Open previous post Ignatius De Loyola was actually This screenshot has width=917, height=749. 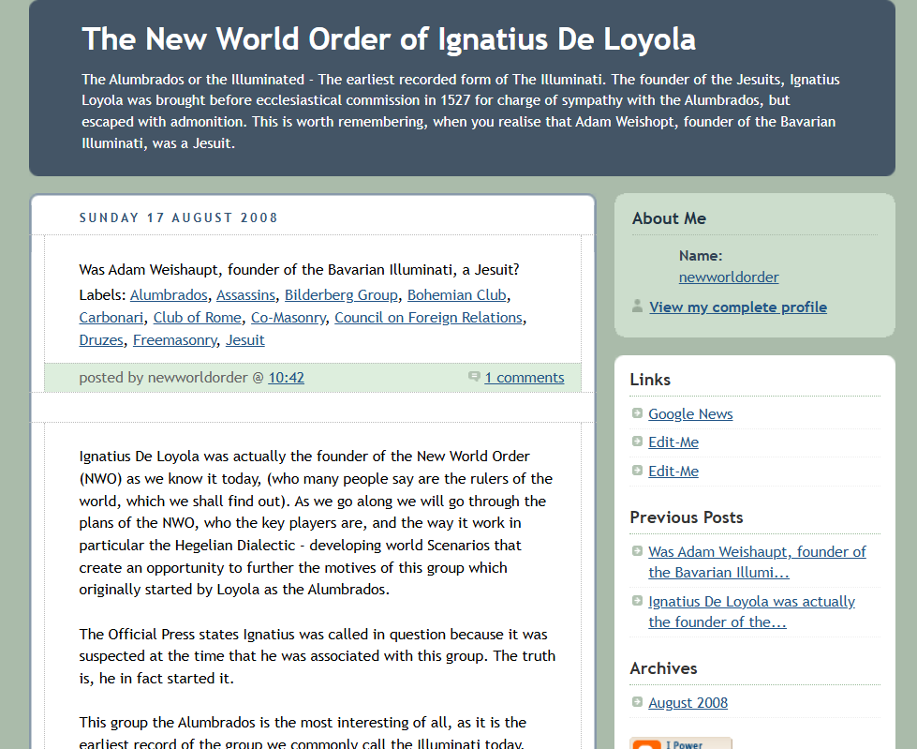pos(751,611)
